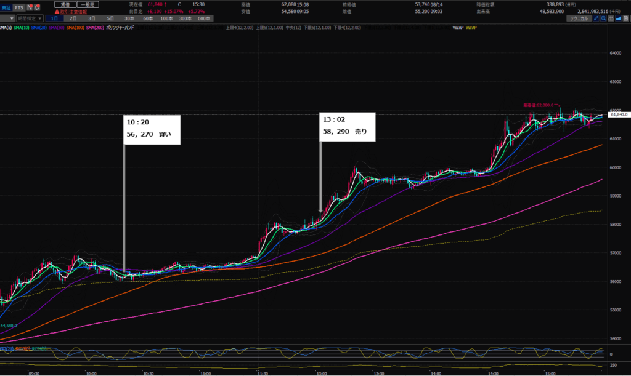Toggle the ボリンジャーバンド indicator legend
The width and height of the screenshot is (631, 376).
[x=120, y=28]
